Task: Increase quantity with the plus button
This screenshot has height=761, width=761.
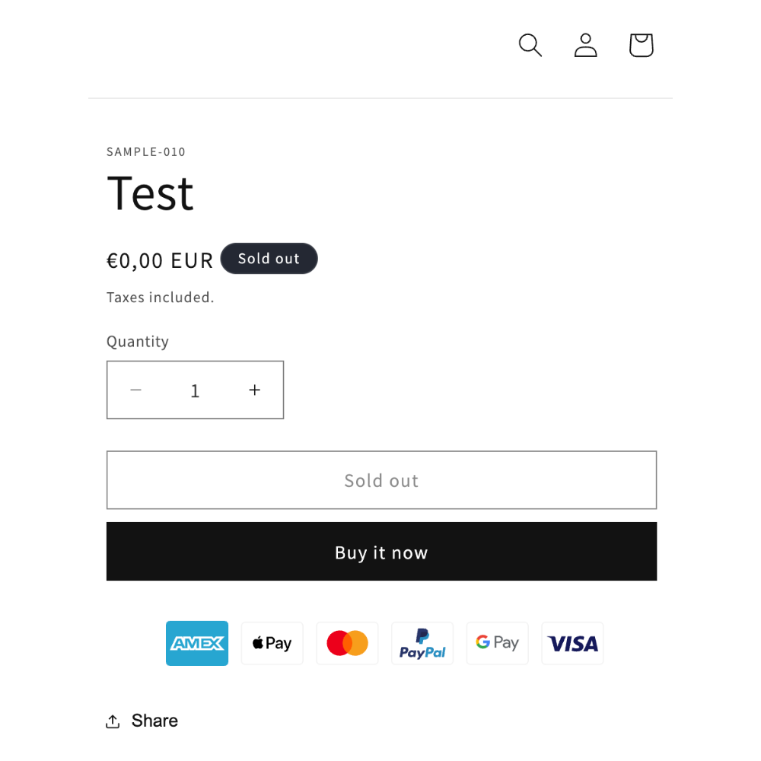Action: (x=255, y=390)
